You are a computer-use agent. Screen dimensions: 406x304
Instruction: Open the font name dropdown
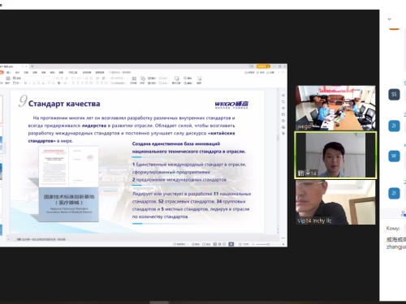(34, 78)
